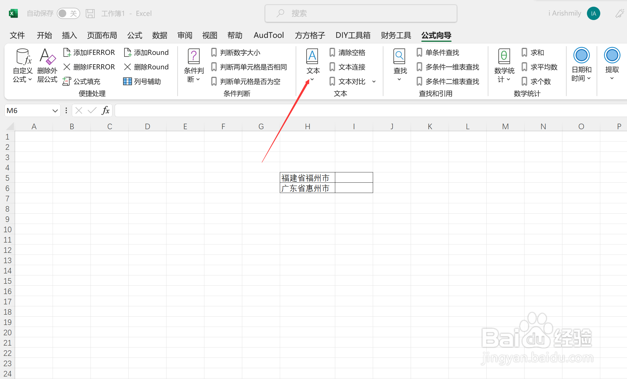Click the select-all corner triangle
The width and height of the screenshot is (627, 379).
point(10,126)
